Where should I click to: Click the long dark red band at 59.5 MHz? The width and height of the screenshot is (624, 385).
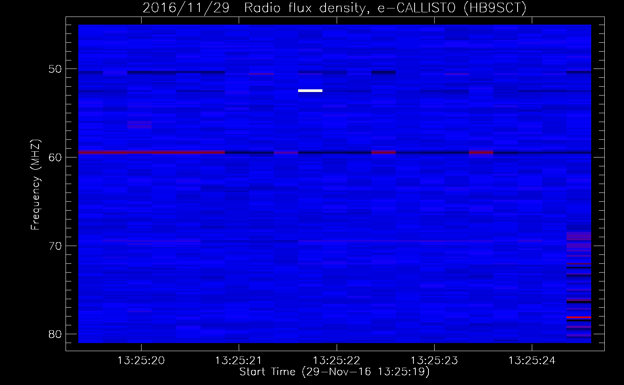point(152,152)
